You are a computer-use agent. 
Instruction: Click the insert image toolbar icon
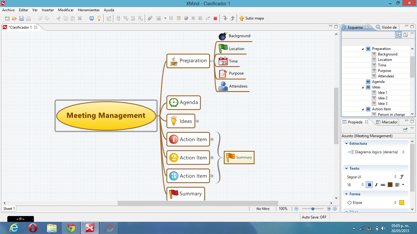click(159, 18)
